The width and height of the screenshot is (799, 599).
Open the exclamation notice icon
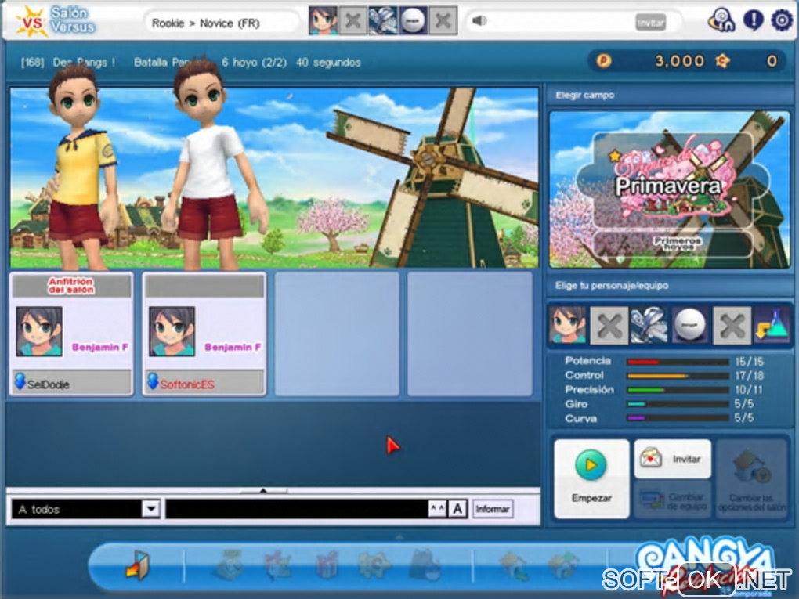click(x=753, y=20)
